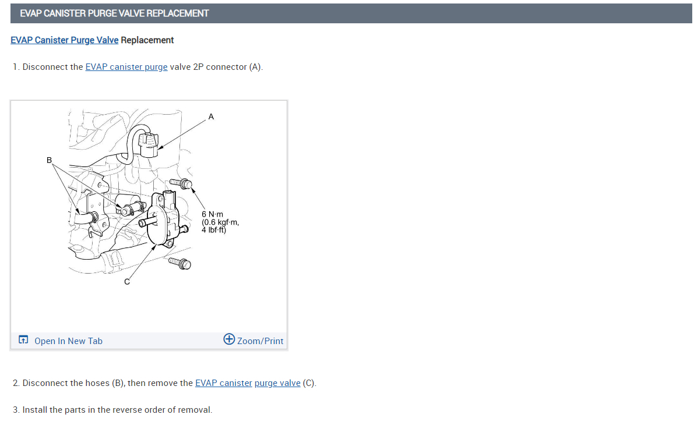This screenshot has width=694, height=425.
Task: Click the word 'Replacement' in the subheading
Action: point(147,40)
